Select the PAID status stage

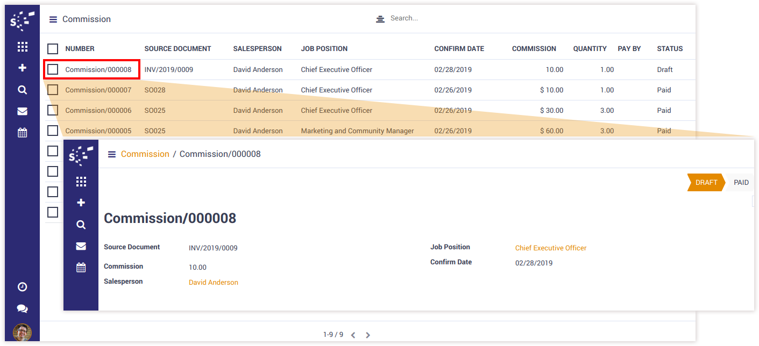pyautogui.click(x=741, y=183)
